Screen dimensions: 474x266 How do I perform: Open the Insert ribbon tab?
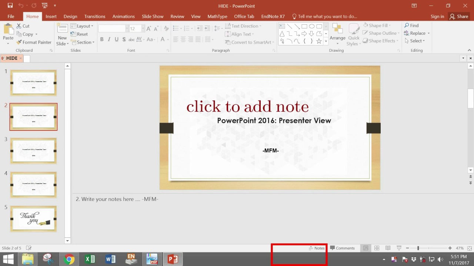tap(51, 16)
